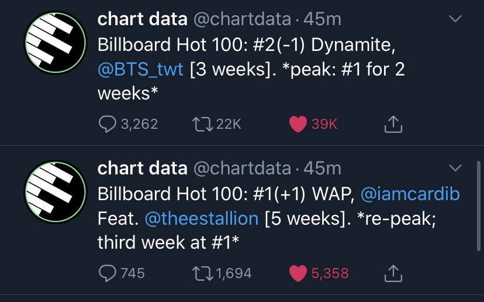
Task: Open replies on the WAP tweet
Action: [x=108, y=273]
